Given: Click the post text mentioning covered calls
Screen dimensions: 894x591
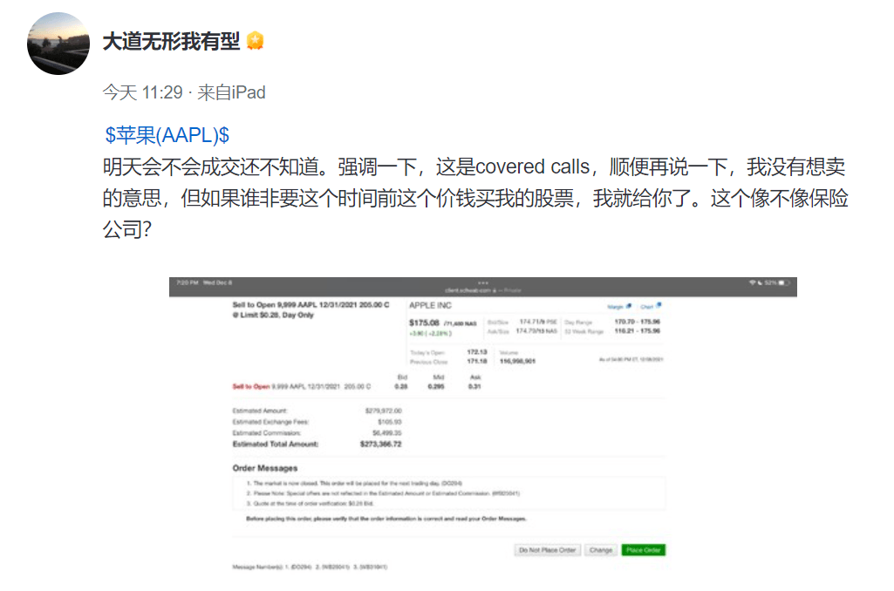Looking at the screenshot, I should [475, 198].
